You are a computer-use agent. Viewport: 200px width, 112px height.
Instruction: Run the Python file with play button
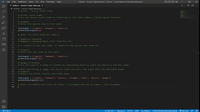182,6
